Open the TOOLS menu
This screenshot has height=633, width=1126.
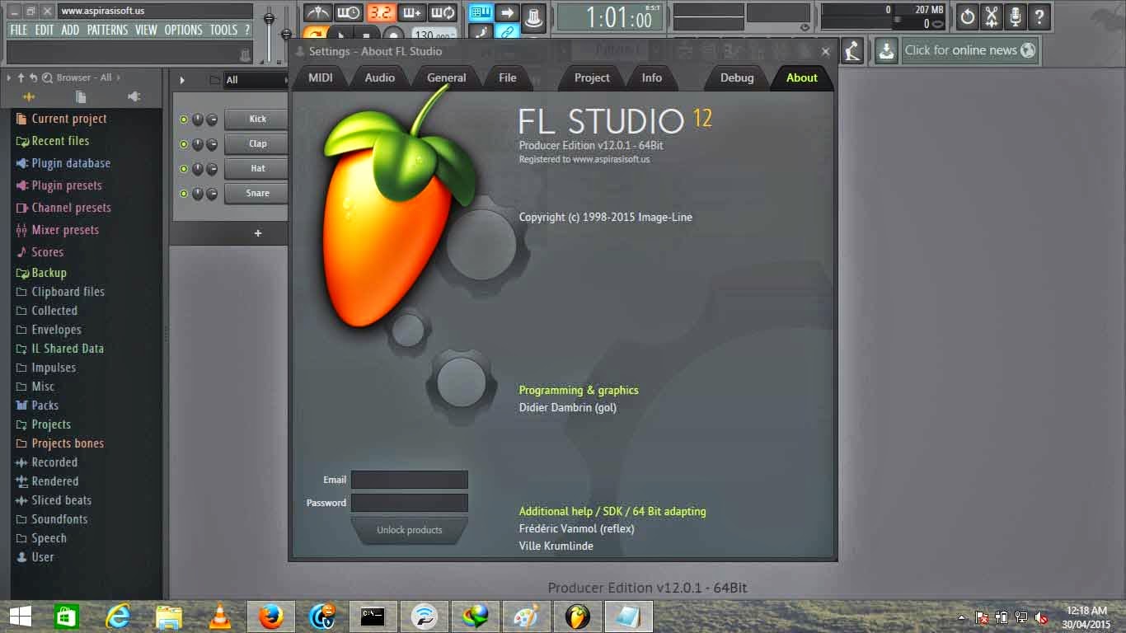pyautogui.click(x=223, y=30)
